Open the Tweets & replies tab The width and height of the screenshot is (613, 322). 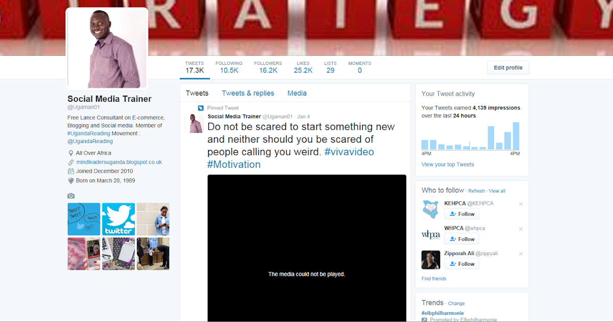248,93
